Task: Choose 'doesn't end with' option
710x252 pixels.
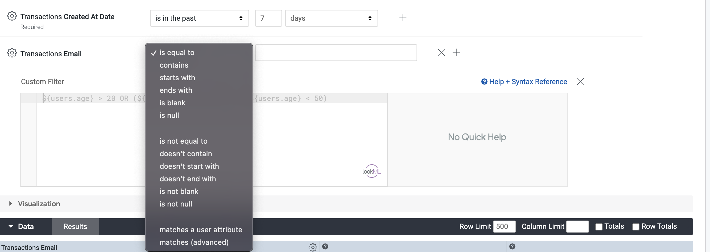Action: (x=199, y=179)
